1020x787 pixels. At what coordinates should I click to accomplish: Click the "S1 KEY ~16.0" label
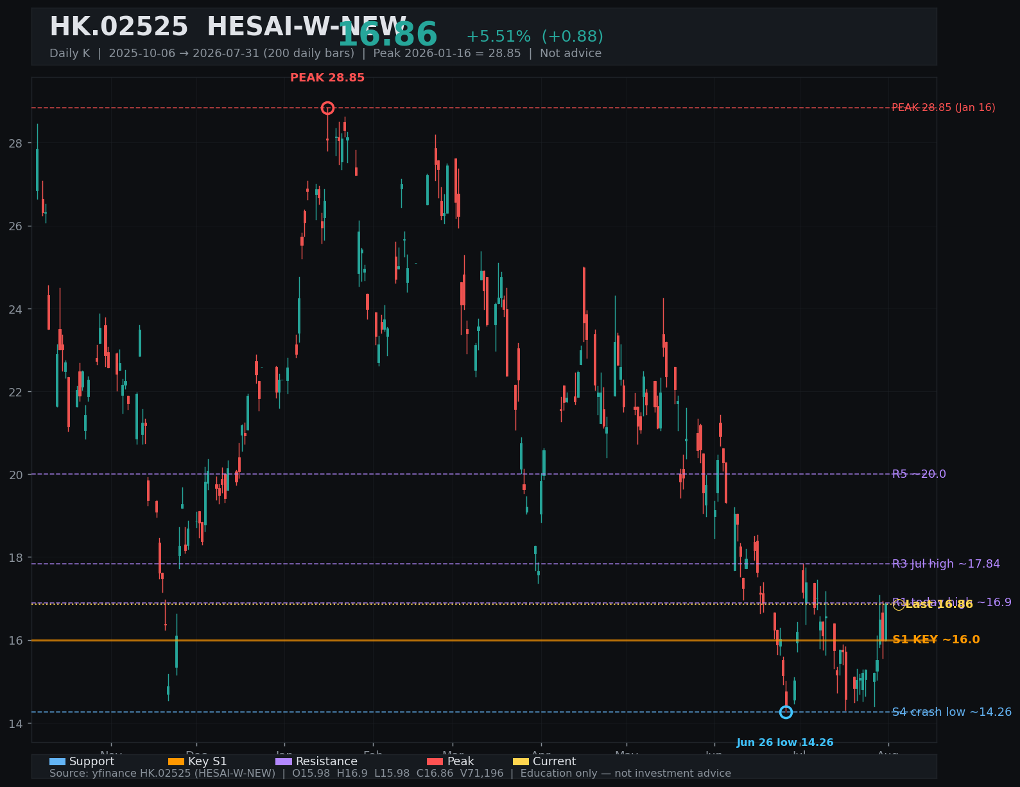[x=936, y=639]
